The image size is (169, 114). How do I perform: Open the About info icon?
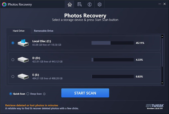point(90,5)
